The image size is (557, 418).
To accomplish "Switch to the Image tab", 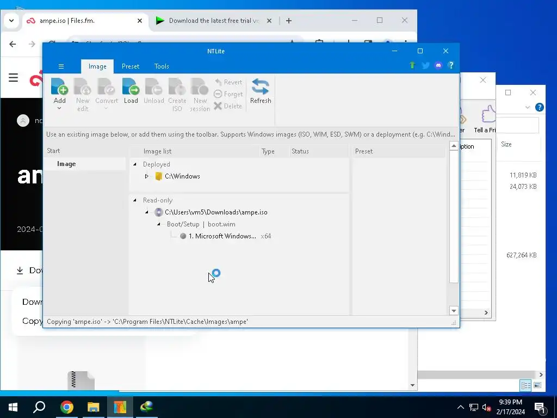I will tap(97, 66).
